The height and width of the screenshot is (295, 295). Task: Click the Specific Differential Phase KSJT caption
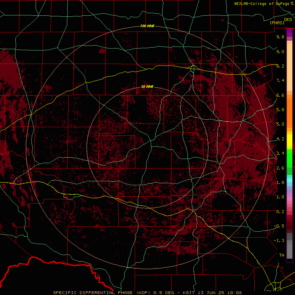click(x=147, y=293)
